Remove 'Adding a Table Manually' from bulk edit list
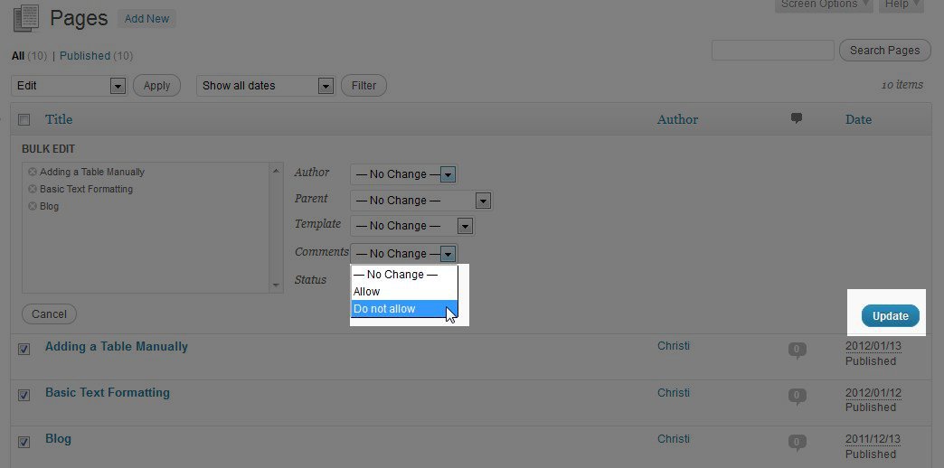The height and width of the screenshot is (468, 944). tap(33, 172)
